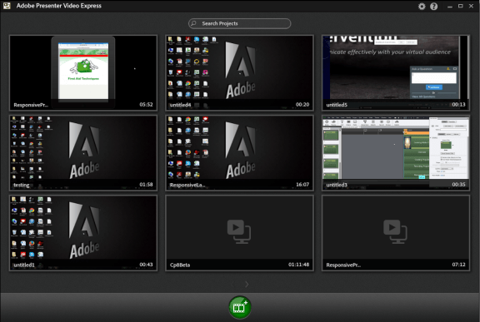Select the Cp8Beta project label
This screenshot has width=480, height=322.
coord(180,265)
